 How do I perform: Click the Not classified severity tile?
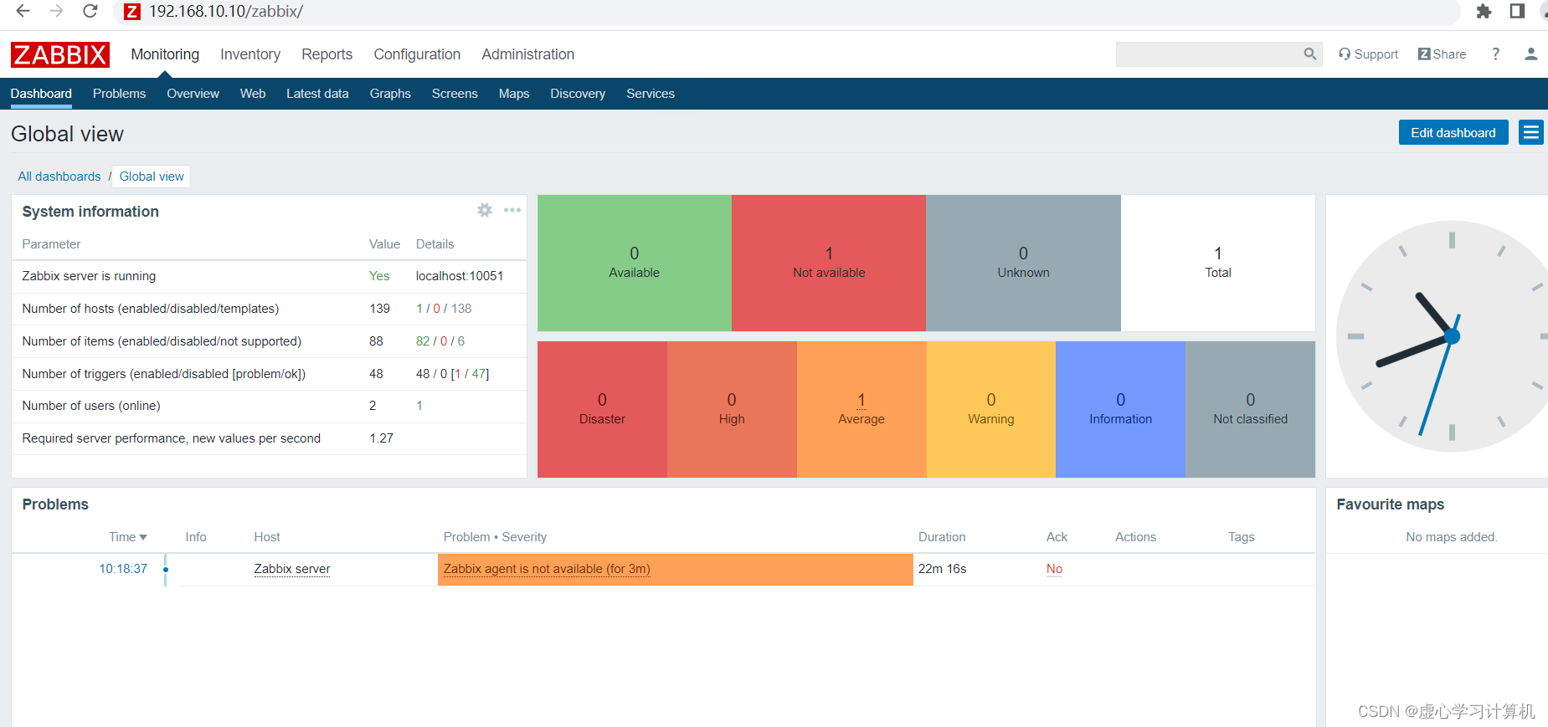click(x=1250, y=409)
